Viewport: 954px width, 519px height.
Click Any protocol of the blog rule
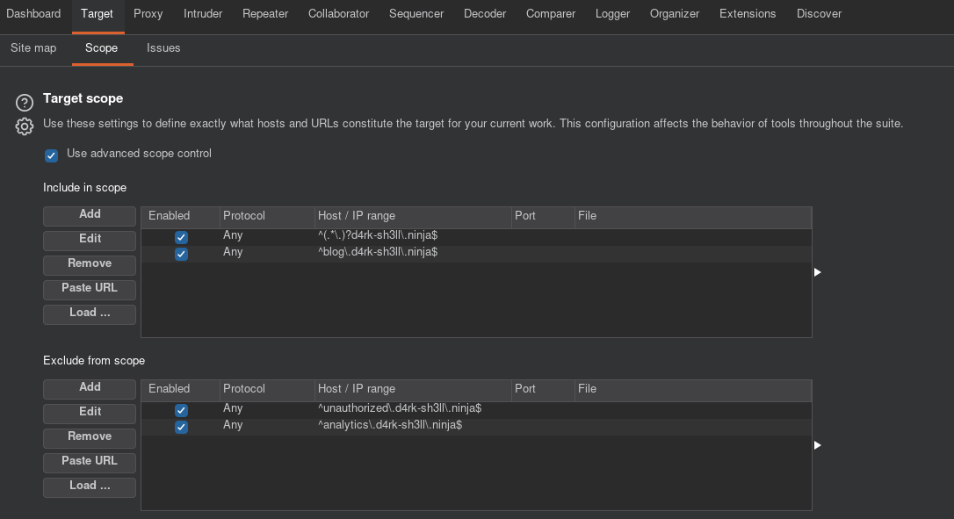point(233,252)
